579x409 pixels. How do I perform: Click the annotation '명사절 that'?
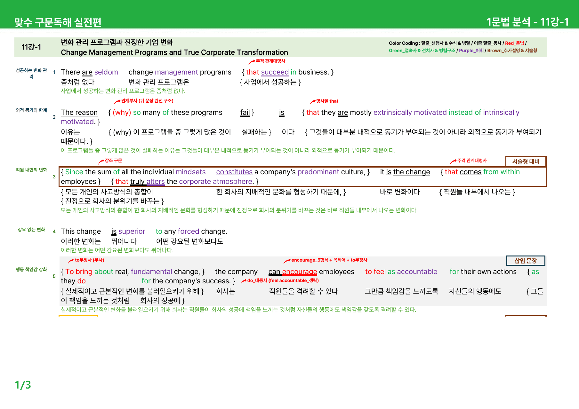(x=327, y=101)
